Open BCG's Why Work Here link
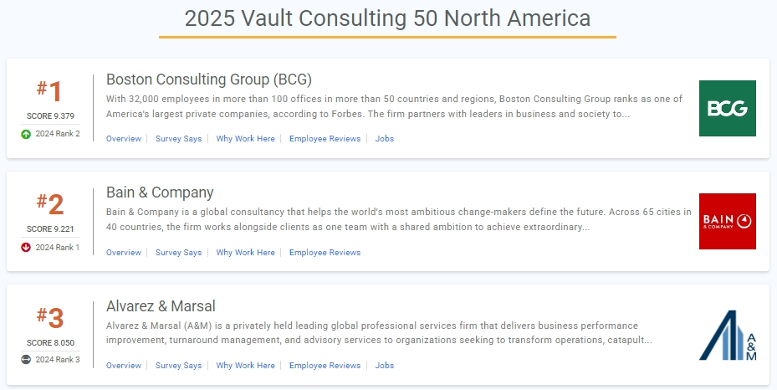 coord(245,139)
